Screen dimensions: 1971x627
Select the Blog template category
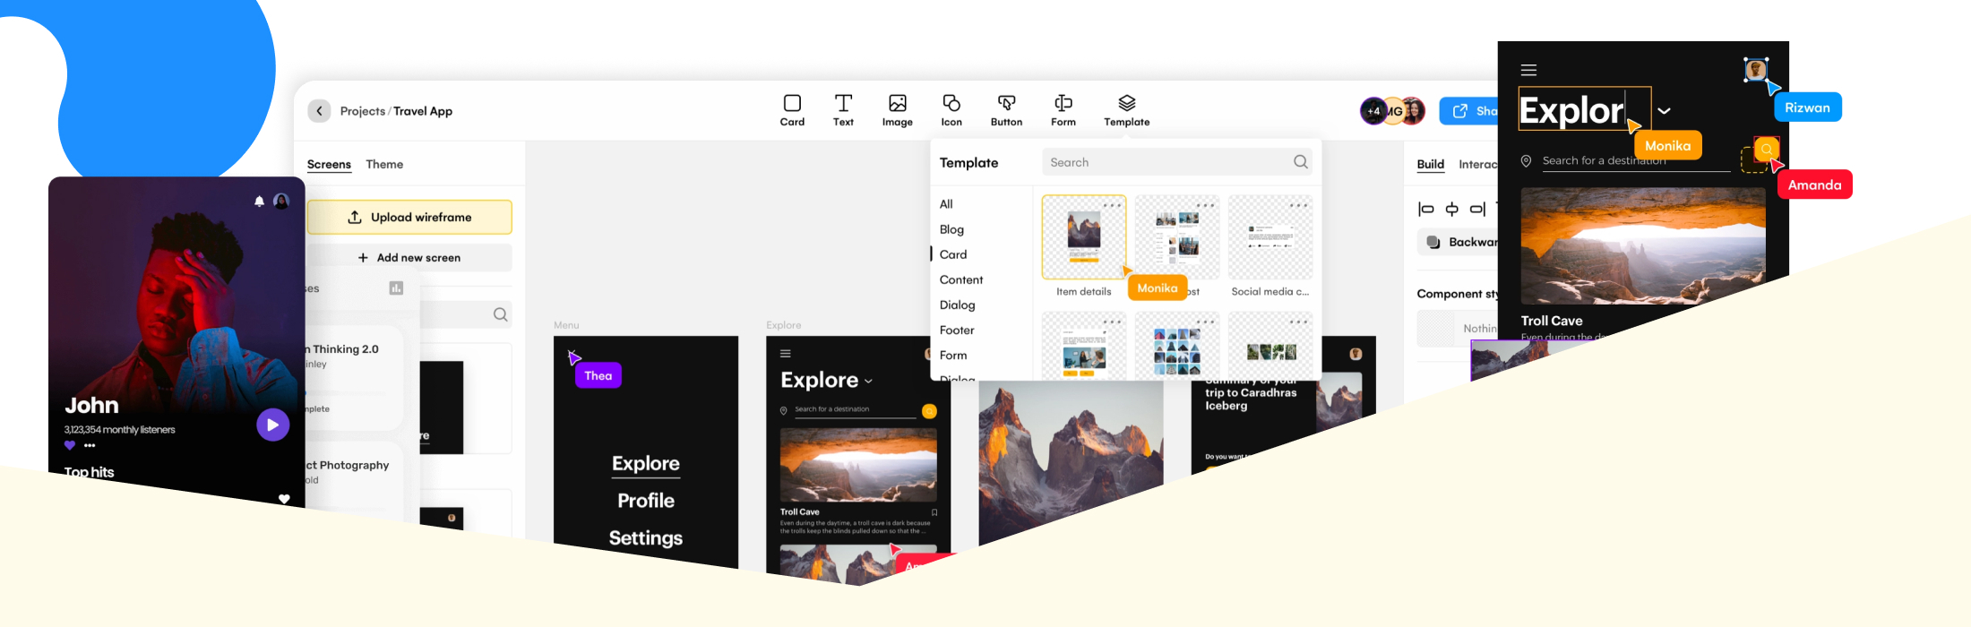[x=951, y=229]
